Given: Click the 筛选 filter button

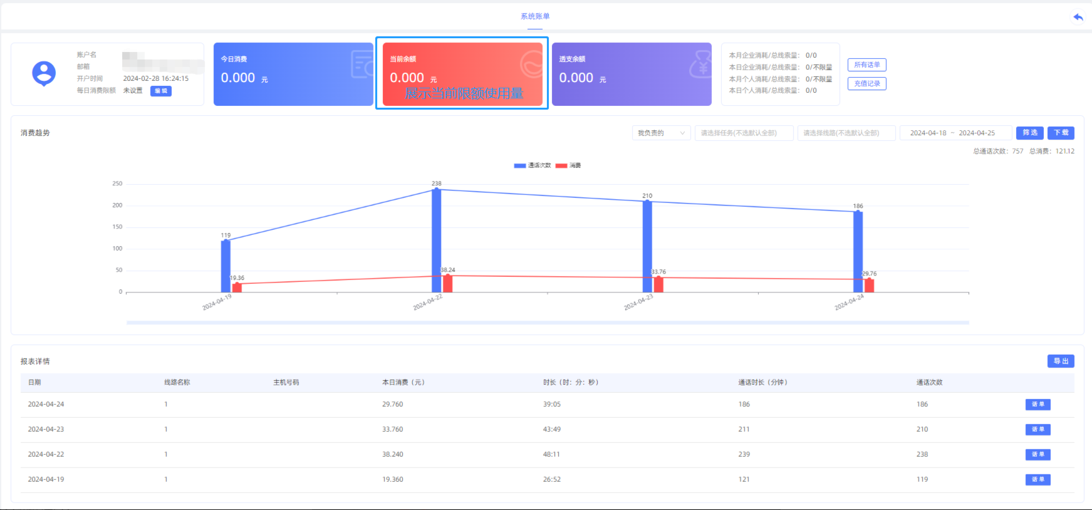Looking at the screenshot, I should (1030, 133).
